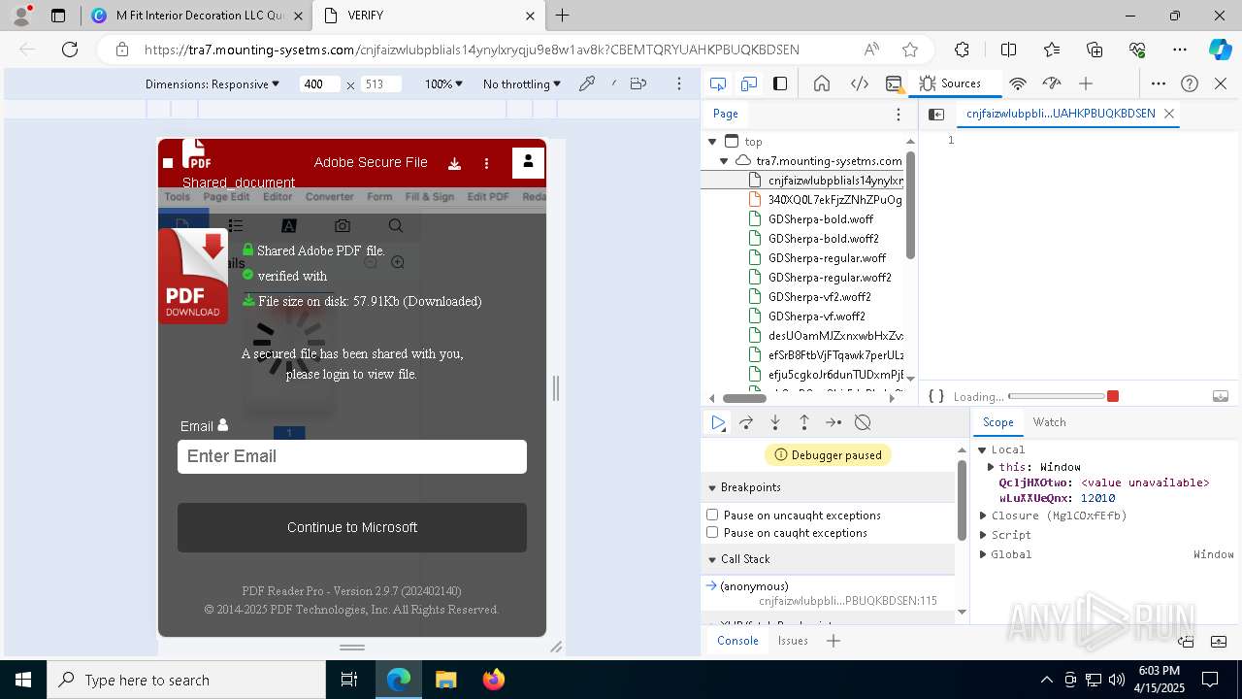Select GDSherpa-regular.woff2 in file tree
Screen dimensions: 1242x699
[830, 278]
